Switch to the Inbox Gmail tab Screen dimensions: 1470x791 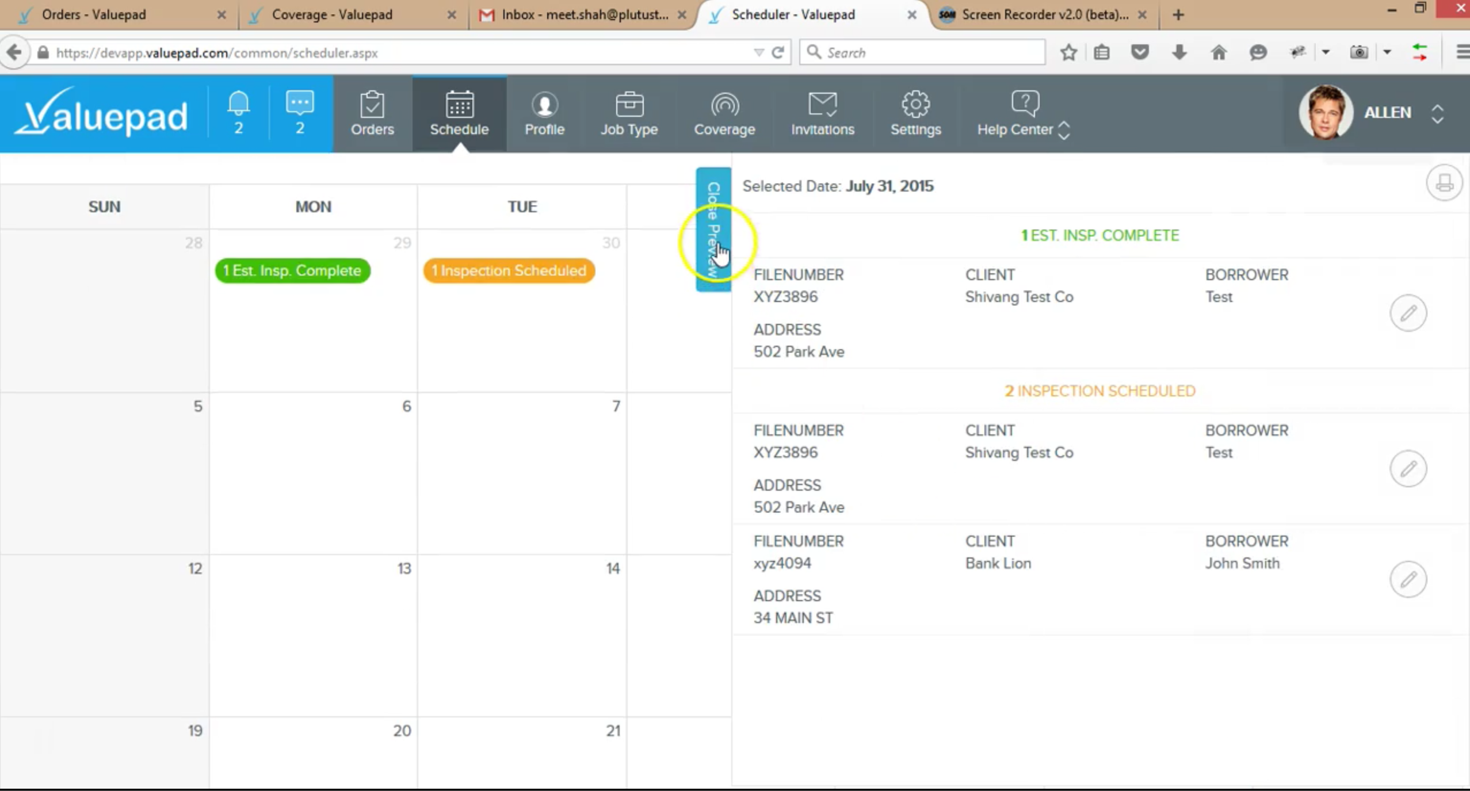point(582,15)
